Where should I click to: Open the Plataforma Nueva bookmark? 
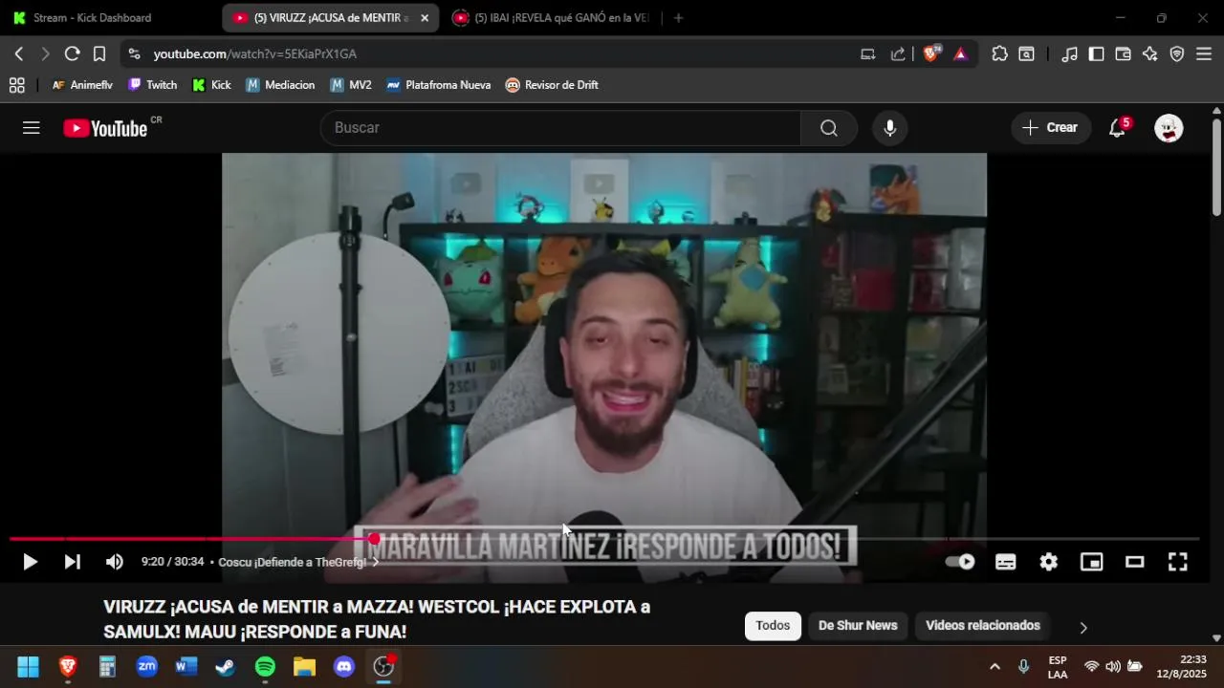pos(438,85)
